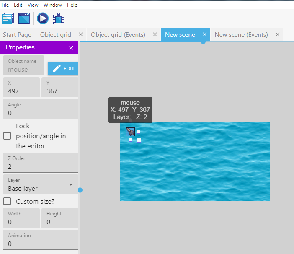Enable the Custom size checkbox
Viewport: 294px width, 254px height.
[7, 201]
